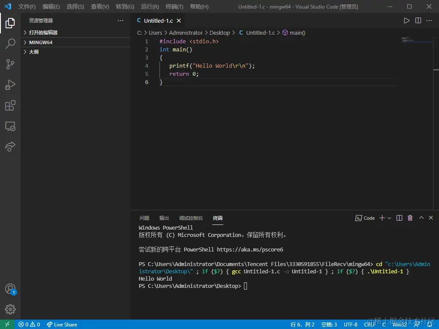The width and height of the screenshot is (439, 329).
Task: Click the Desktop breadcrumb segment
Action: 219,33
